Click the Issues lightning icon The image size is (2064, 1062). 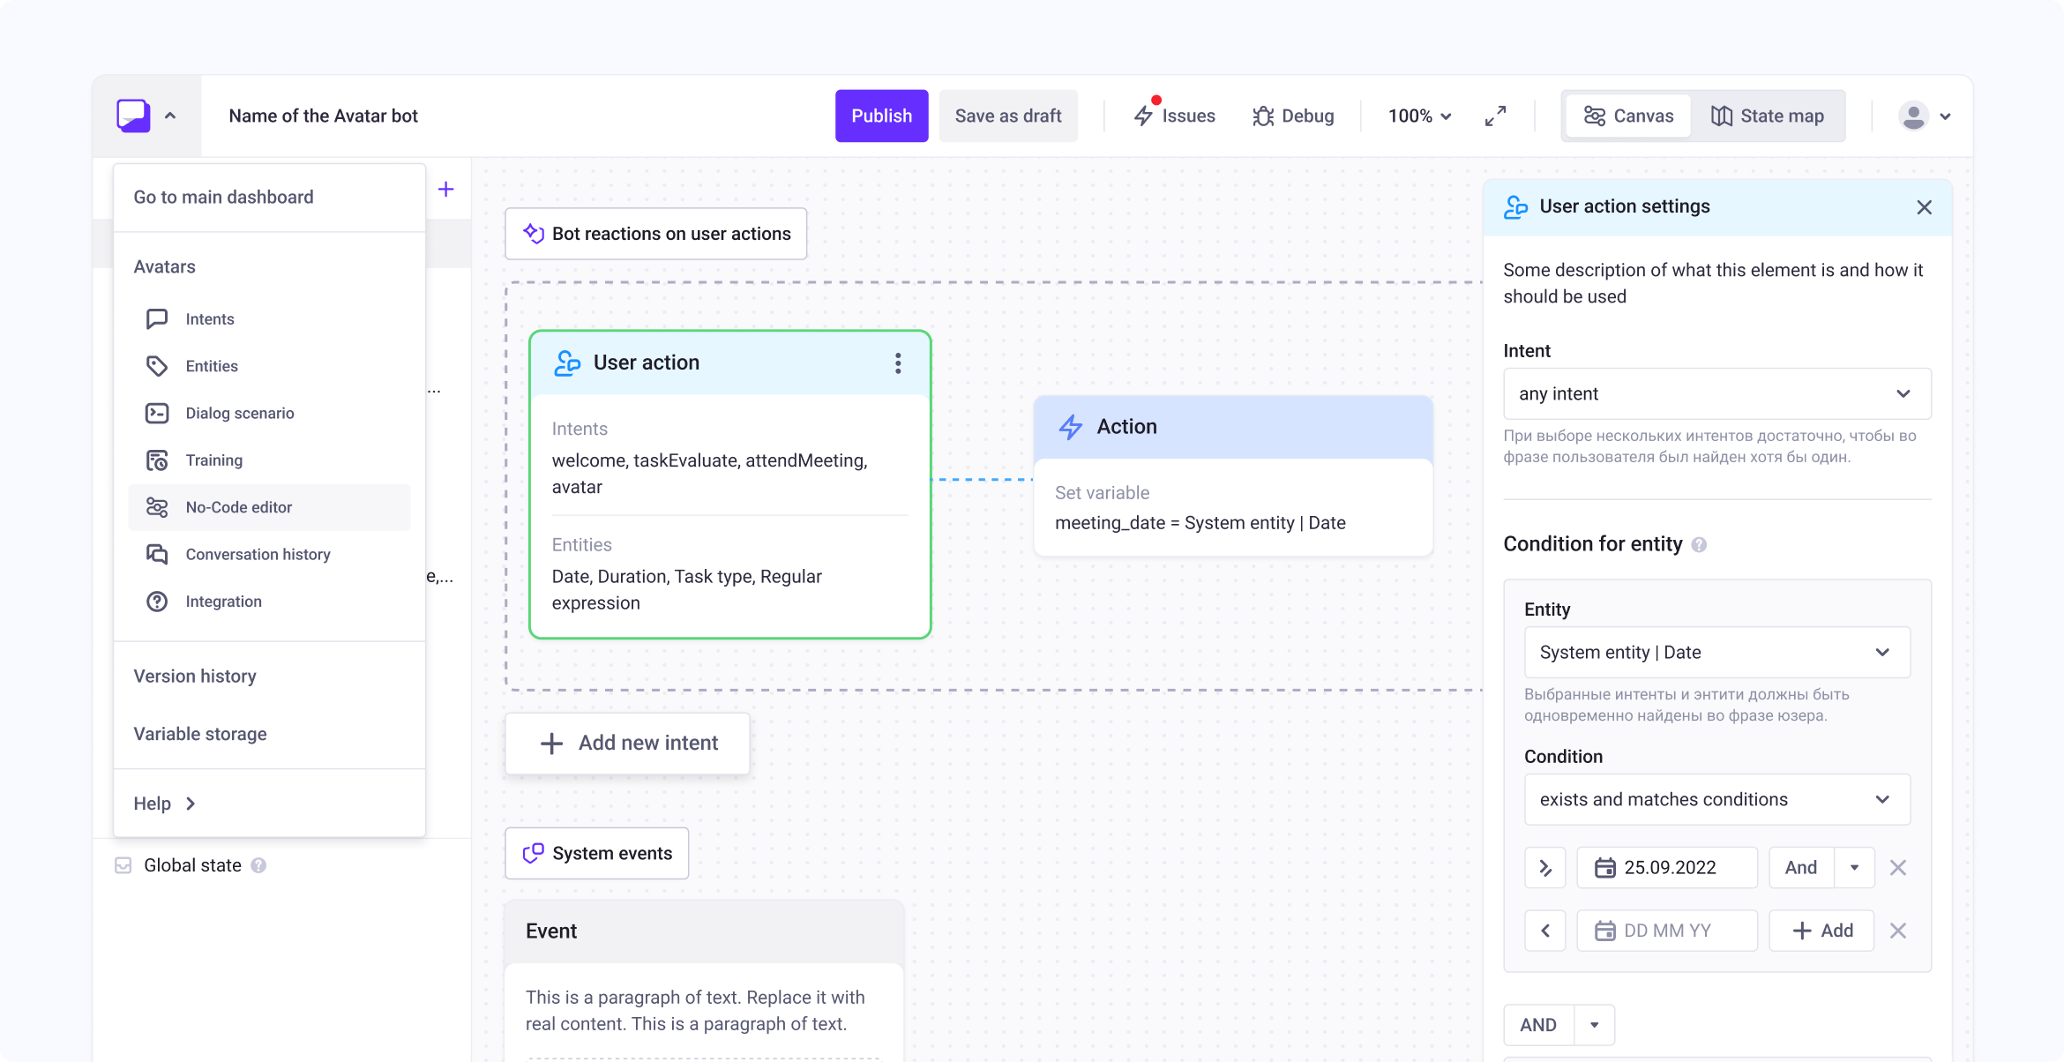click(x=1143, y=116)
